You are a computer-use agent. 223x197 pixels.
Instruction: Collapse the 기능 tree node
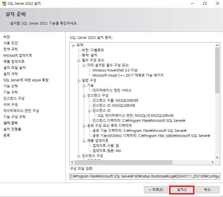[x=84, y=86]
